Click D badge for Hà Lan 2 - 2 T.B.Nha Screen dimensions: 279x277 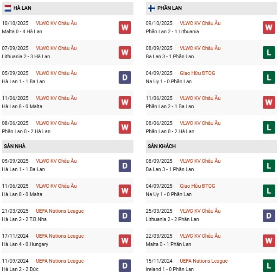tap(125, 215)
